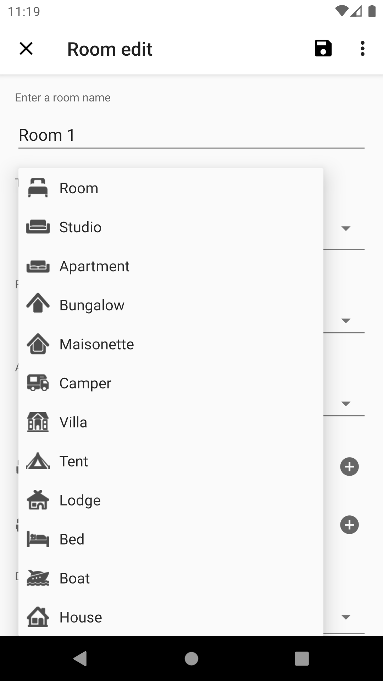Close the Room edit screen

[x=26, y=49]
